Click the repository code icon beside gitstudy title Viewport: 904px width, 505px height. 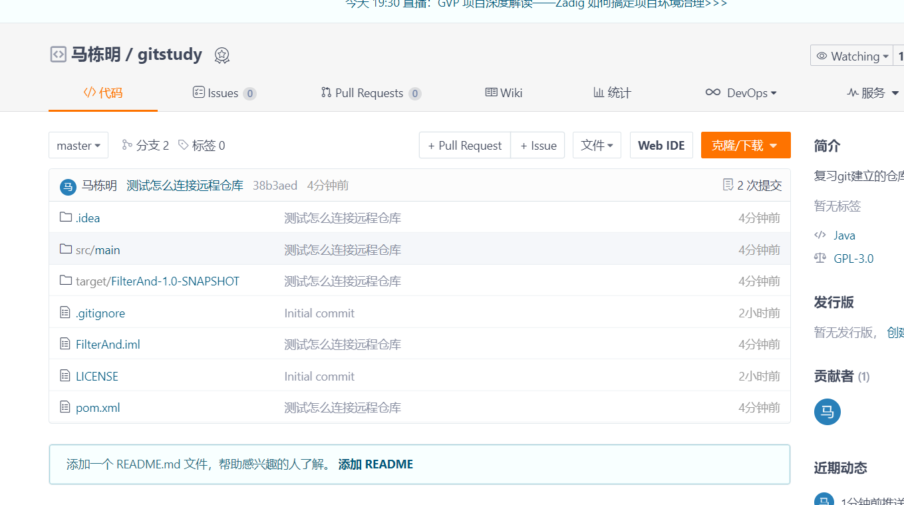[58, 55]
